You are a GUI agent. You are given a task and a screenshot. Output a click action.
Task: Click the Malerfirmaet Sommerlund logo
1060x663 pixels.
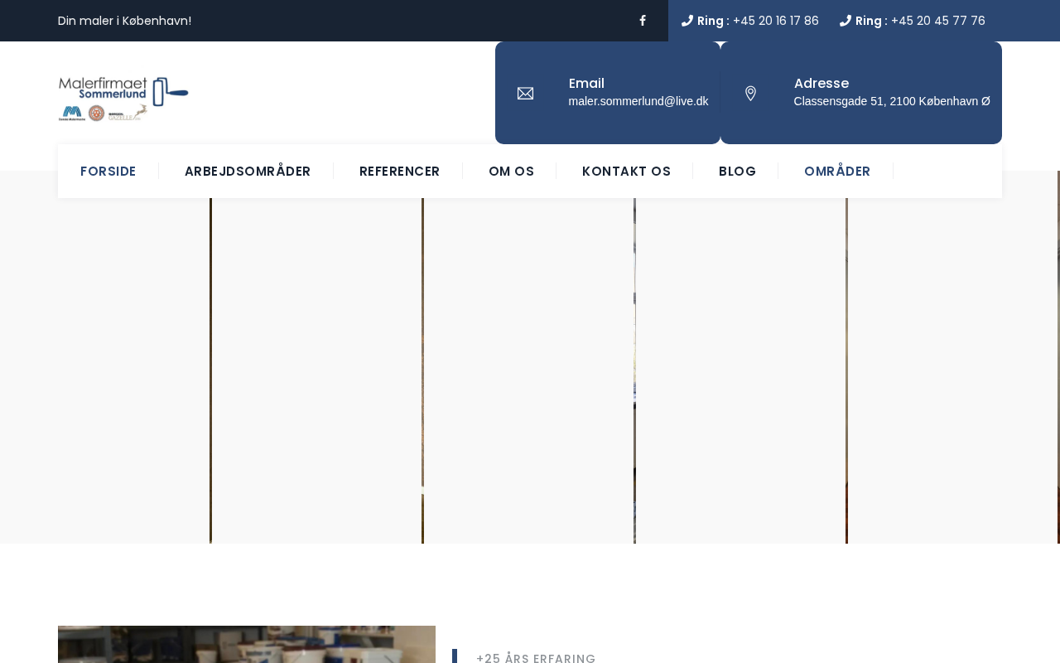123,99
